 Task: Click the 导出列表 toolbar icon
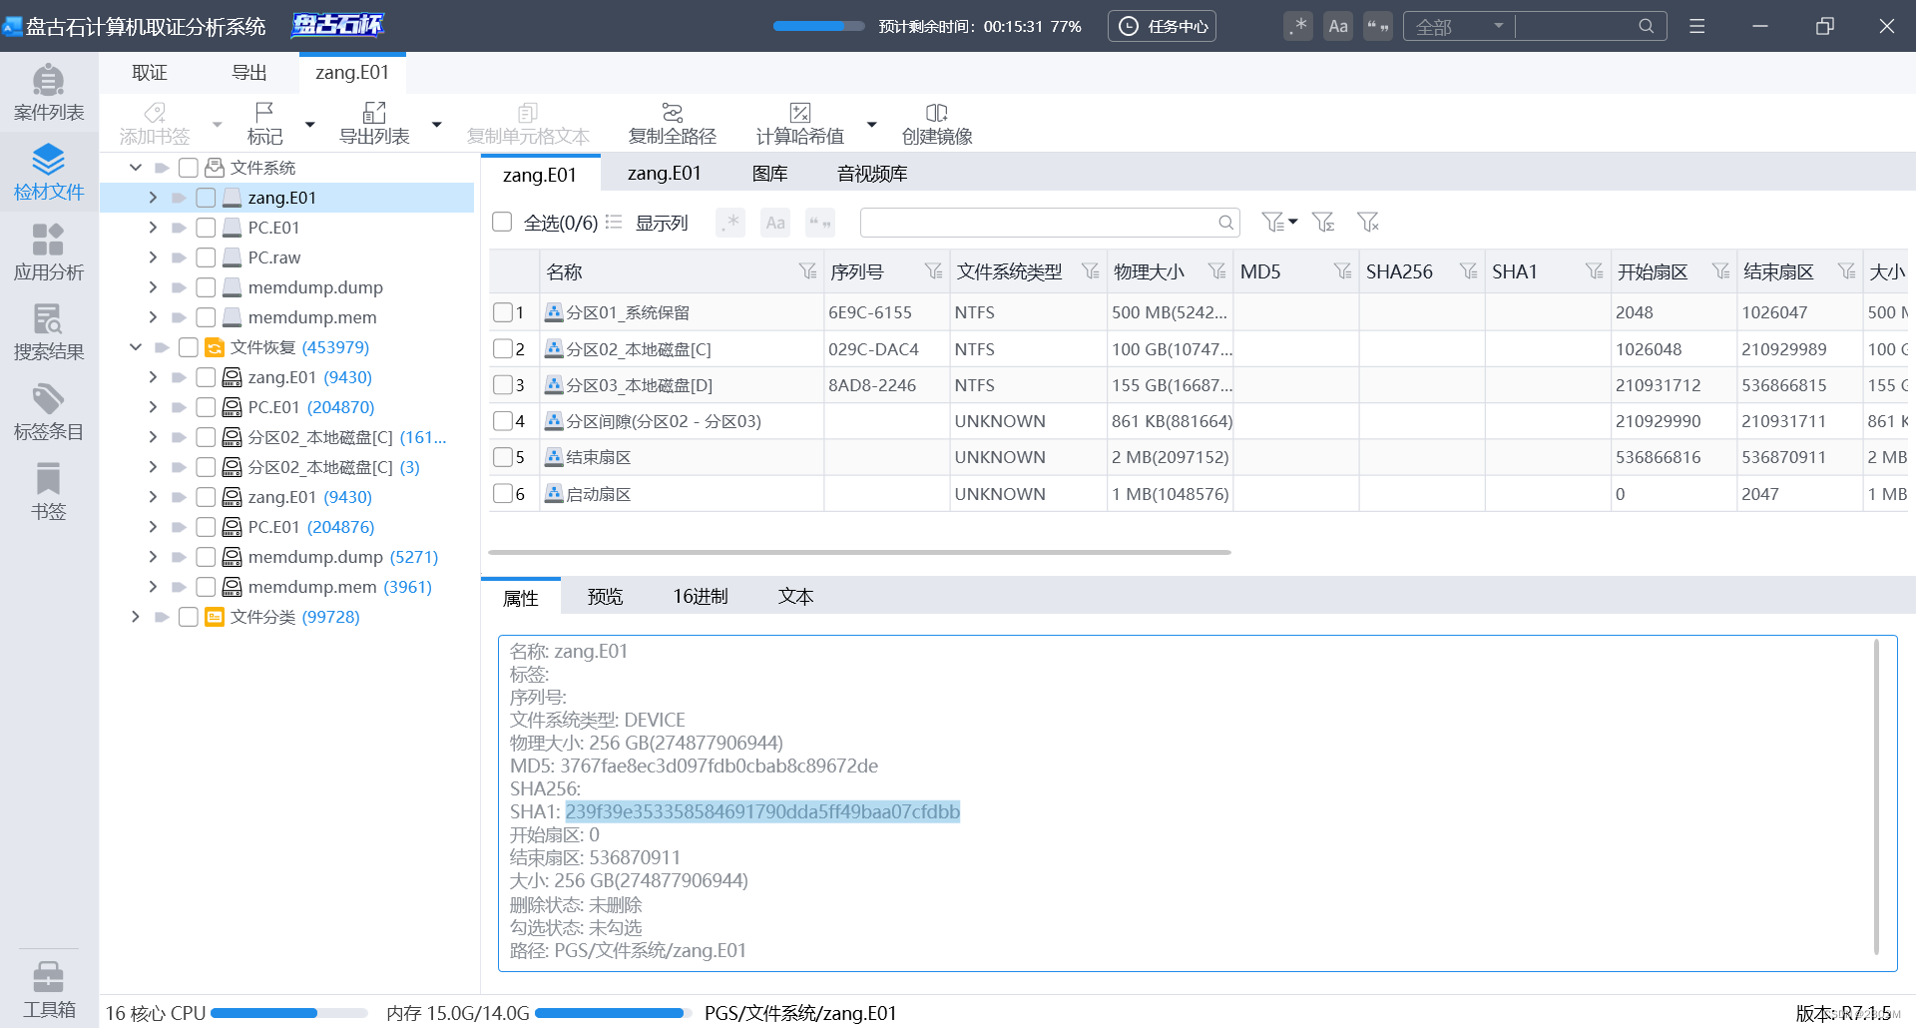click(x=374, y=112)
